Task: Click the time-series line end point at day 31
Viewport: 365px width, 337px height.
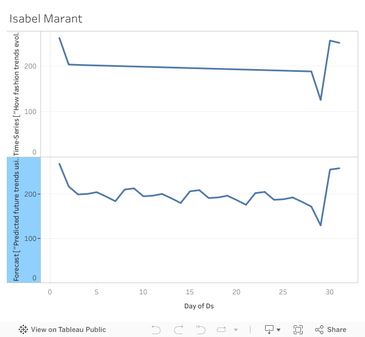Action: point(339,43)
